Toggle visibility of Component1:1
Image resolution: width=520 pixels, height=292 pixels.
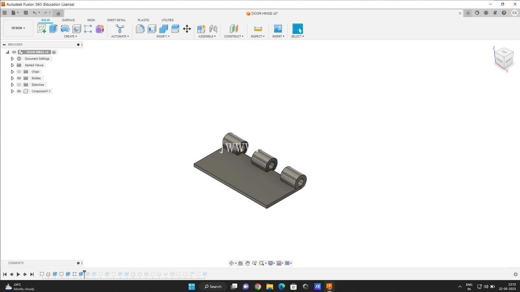pos(19,91)
